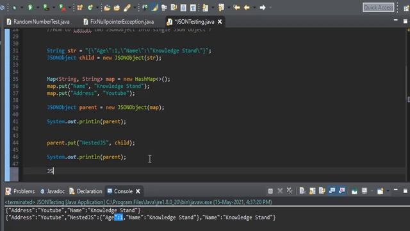The height and width of the screenshot is (231, 410).
Task: Toggle Show Whitespace Characters icon
Action: point(193,8)
